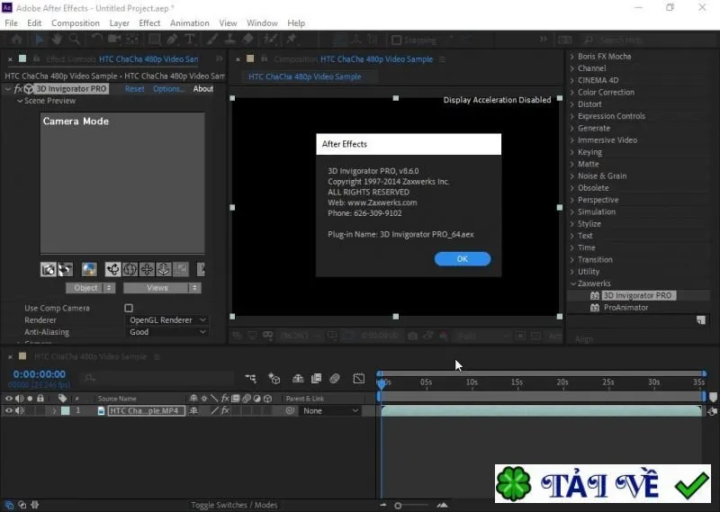Click the timeline layer search field
The height and width of the screenshot is (512, 720).
(x=158, y=378)
